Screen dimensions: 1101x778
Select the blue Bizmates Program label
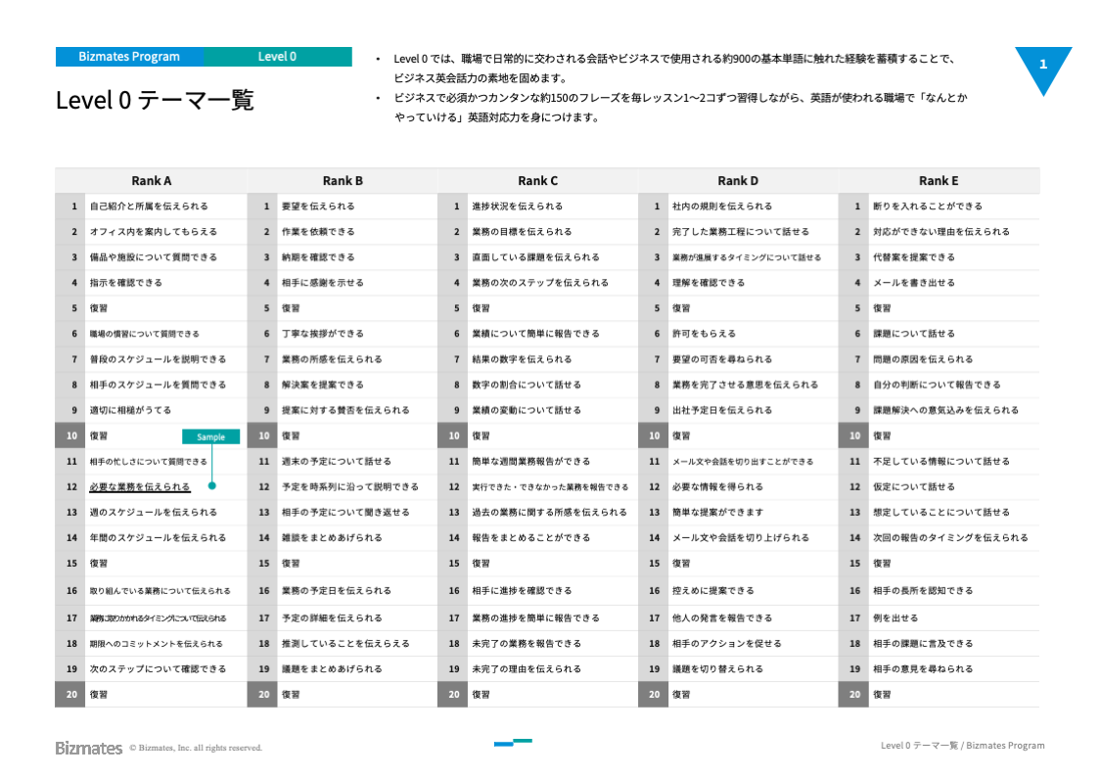pyautogui.click(x=129, y=57)
